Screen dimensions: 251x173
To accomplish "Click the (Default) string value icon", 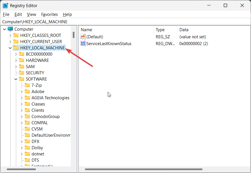I will tap(83, 37).
